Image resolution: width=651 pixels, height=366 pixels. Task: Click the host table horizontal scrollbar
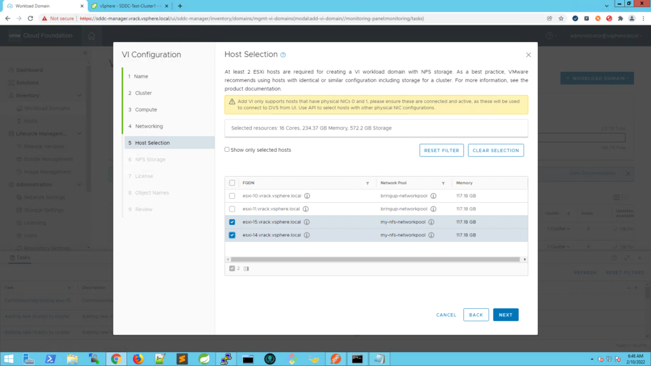click(x=375, y=259)
